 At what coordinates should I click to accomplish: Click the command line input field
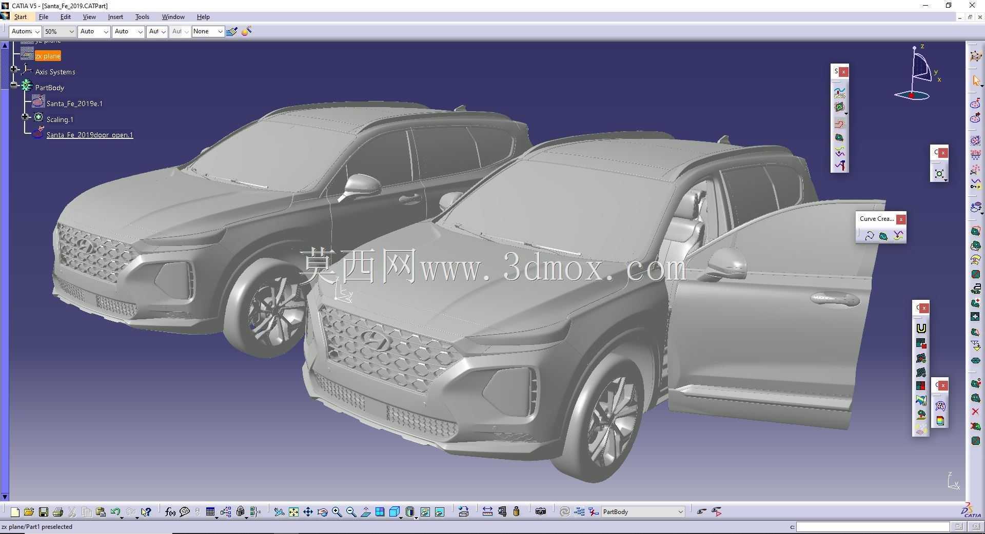[x=873, y=527]
